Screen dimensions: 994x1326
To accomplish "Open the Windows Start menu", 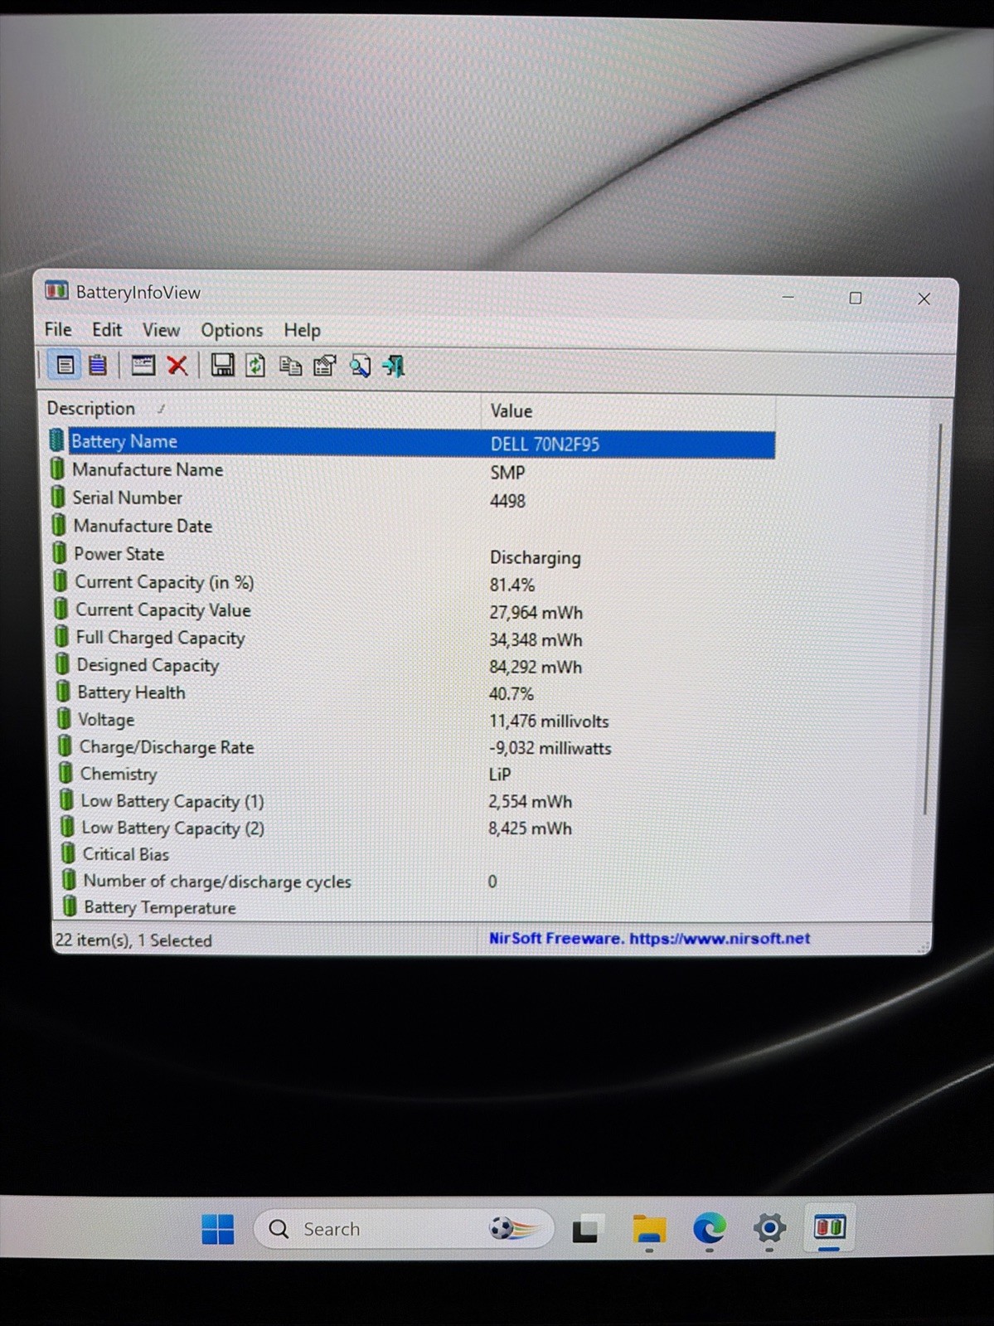I will [218, 1229].
